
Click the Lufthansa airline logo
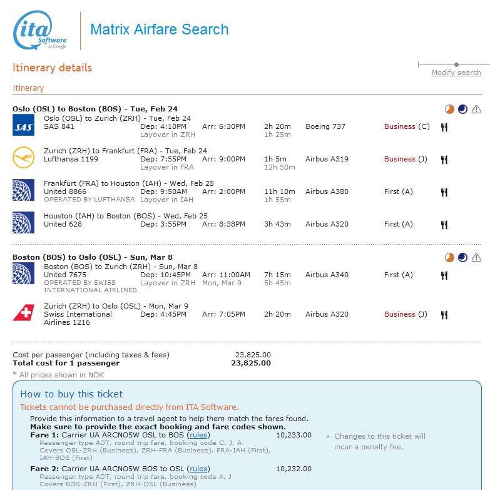pyautogui.click(x=23, y=158)
